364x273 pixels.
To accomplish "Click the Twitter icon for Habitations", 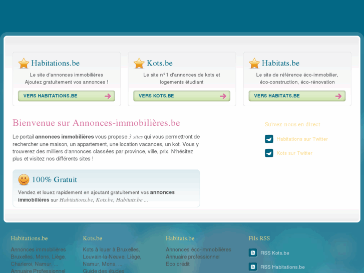I will click(x=269, y=139).
